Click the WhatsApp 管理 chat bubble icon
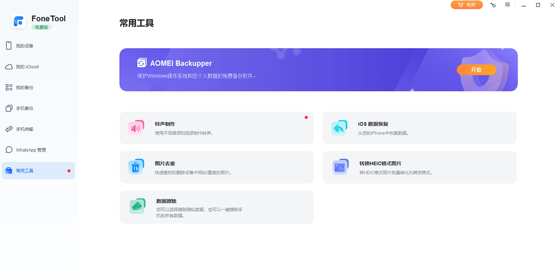Screen dimensions: 556x278 [9, 150]
